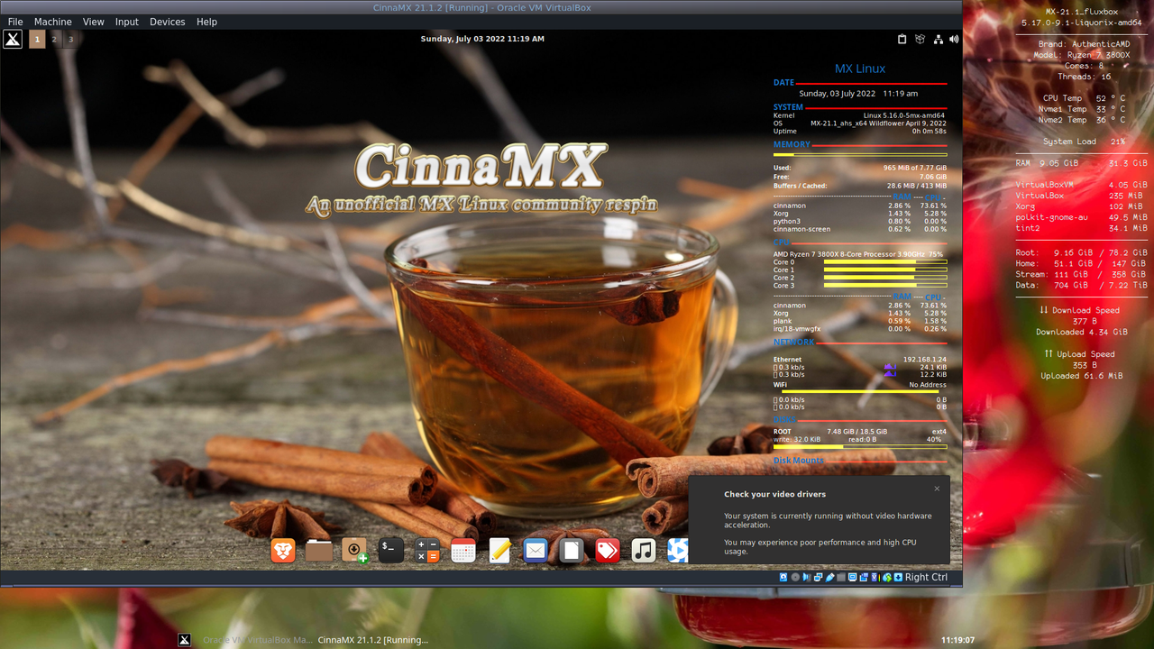Open the Help menu
The image size is (1154, 649).
tap(206, 22)
